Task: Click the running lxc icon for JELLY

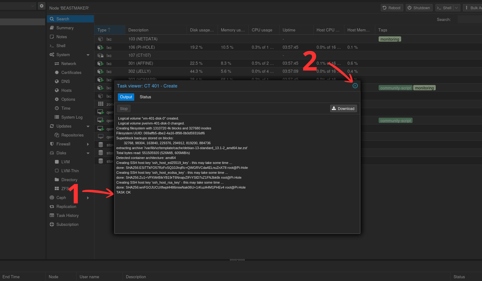Action: (x=100, y=71)
